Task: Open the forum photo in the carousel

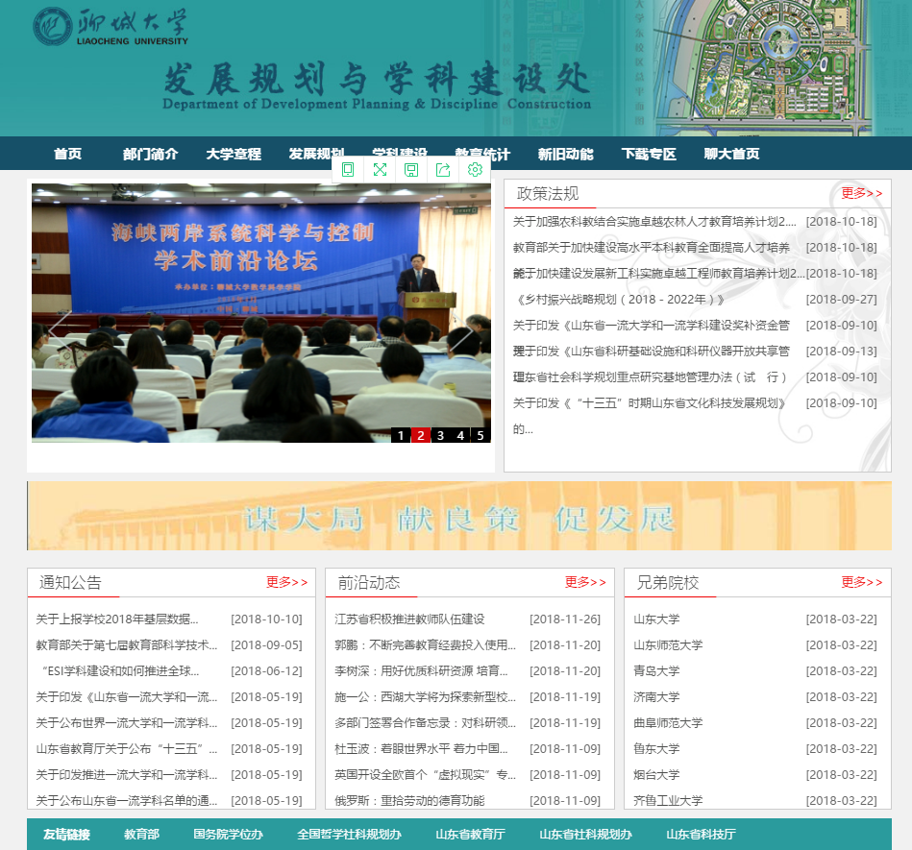Action: (x=261, y=313)
